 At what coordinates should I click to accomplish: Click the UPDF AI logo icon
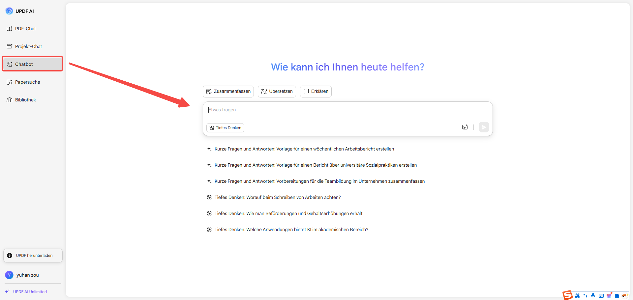coord(9,11)
